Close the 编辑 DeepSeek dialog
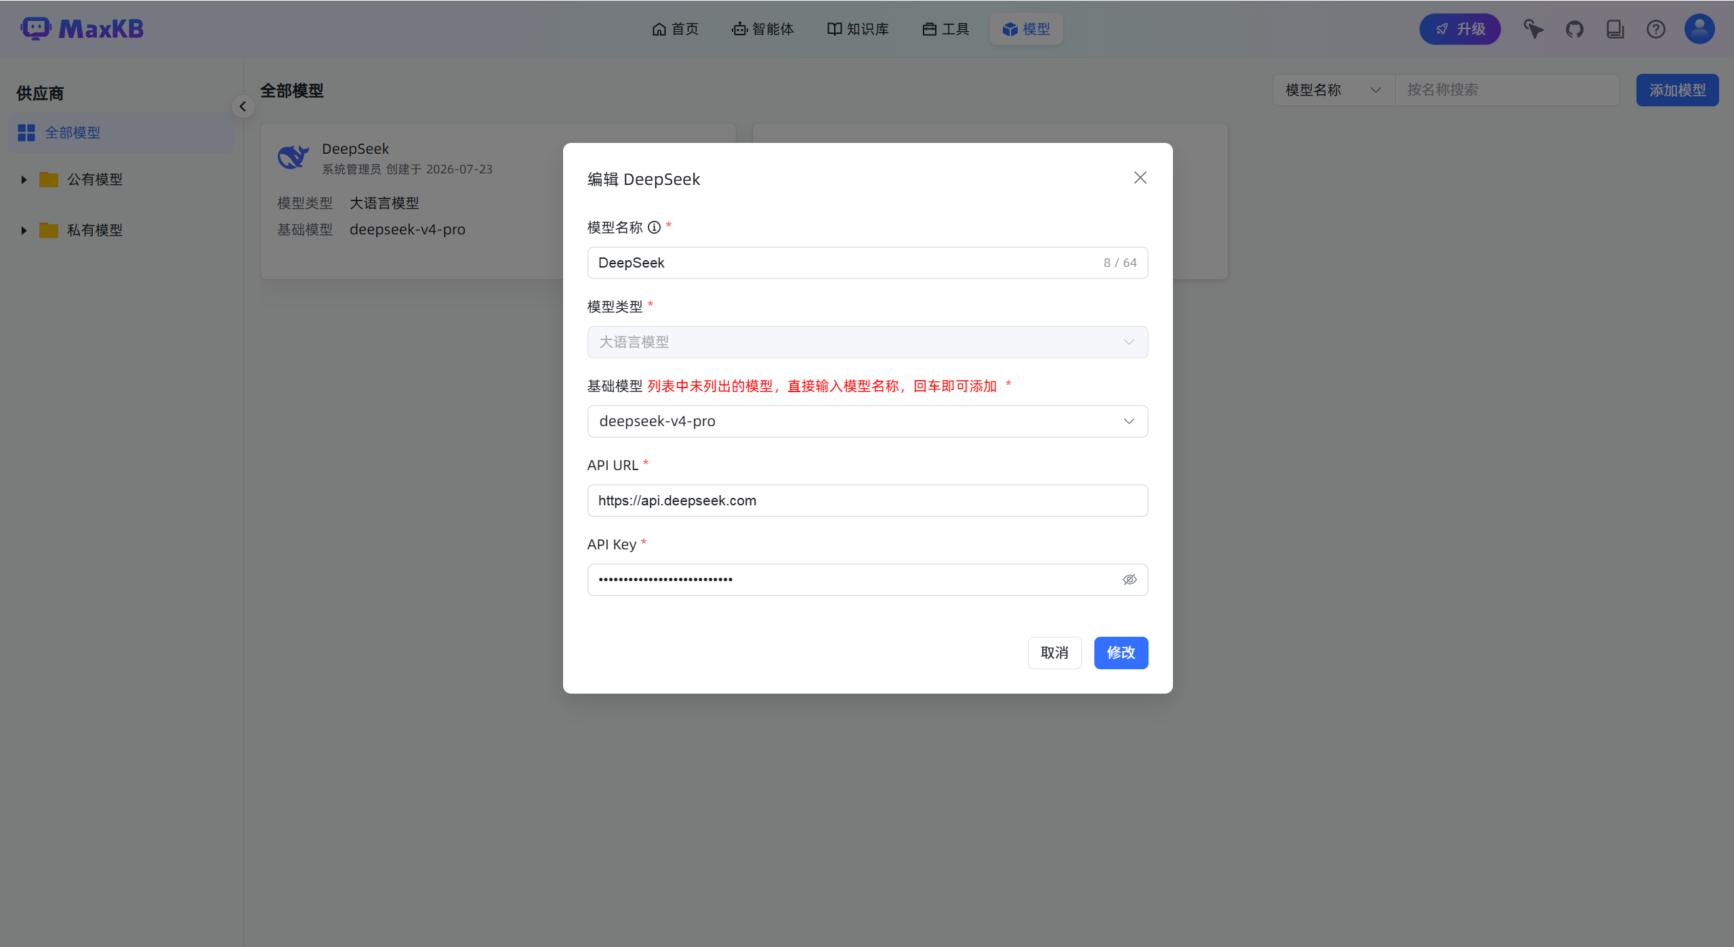 [x=1140, y=177]
